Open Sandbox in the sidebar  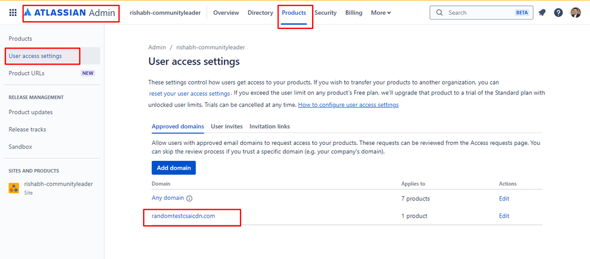20,147
